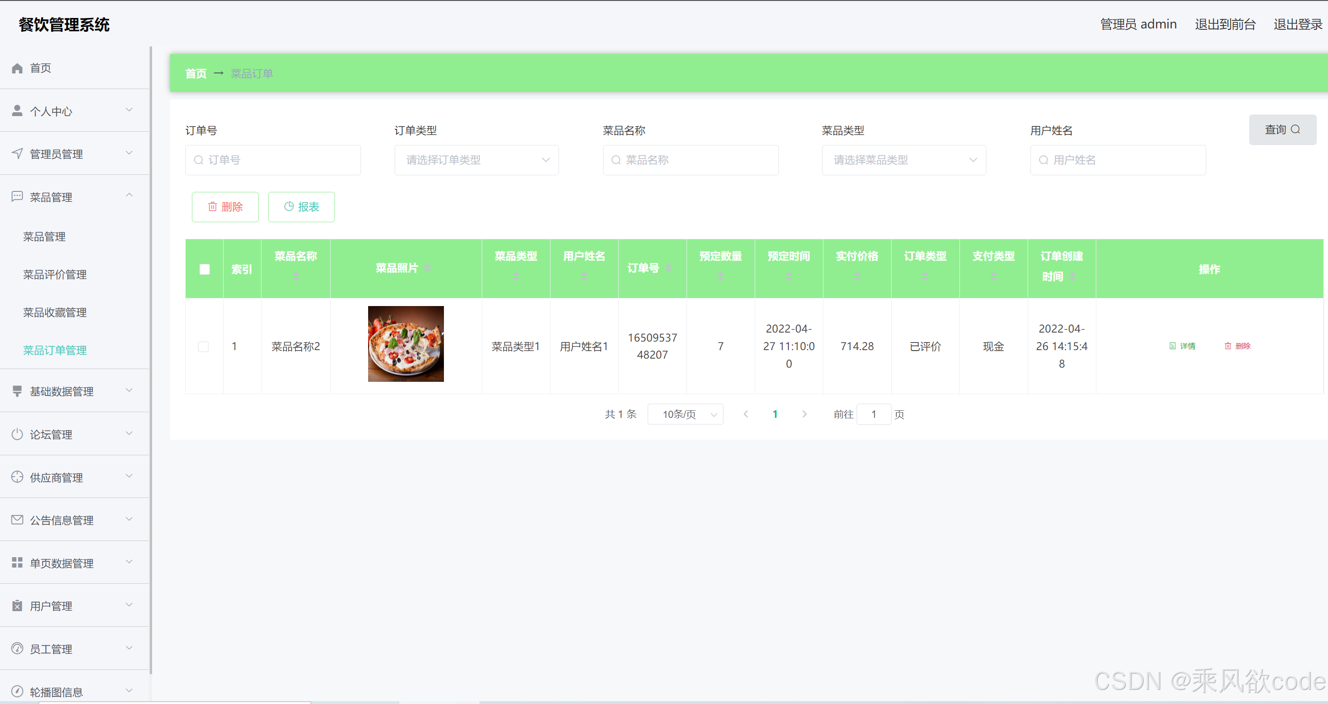Click the sort arrows under 菜品名称 header
This screenshot has width=1328, height=704.
tap(296, 277)
